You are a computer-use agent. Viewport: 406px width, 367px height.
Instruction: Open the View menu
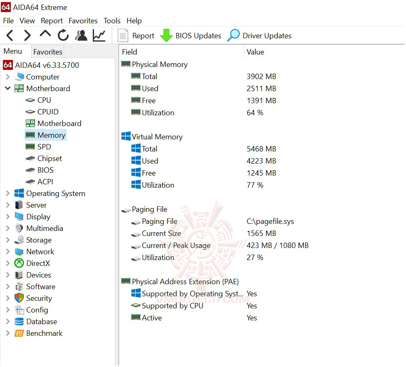click(x=27, y=21)
